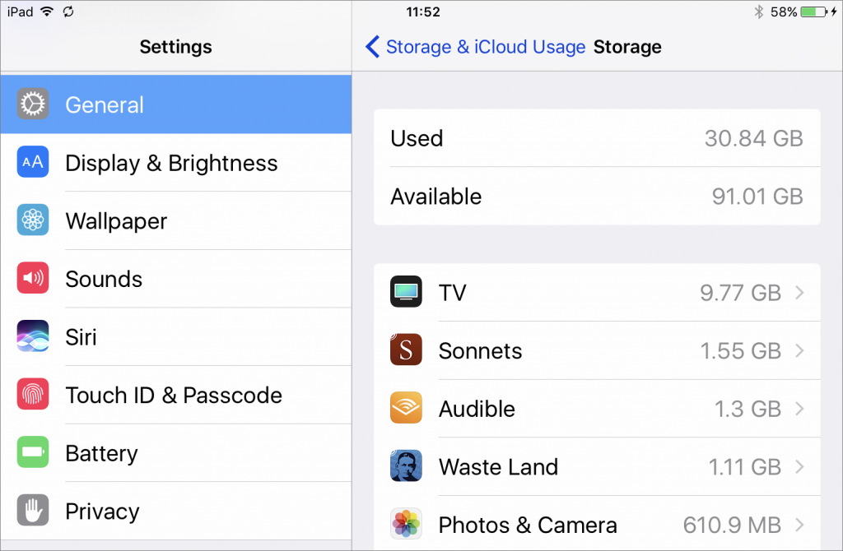Tap the Audible storage row
This screenshot has height=551, width=843.
(x=597, y=409)
